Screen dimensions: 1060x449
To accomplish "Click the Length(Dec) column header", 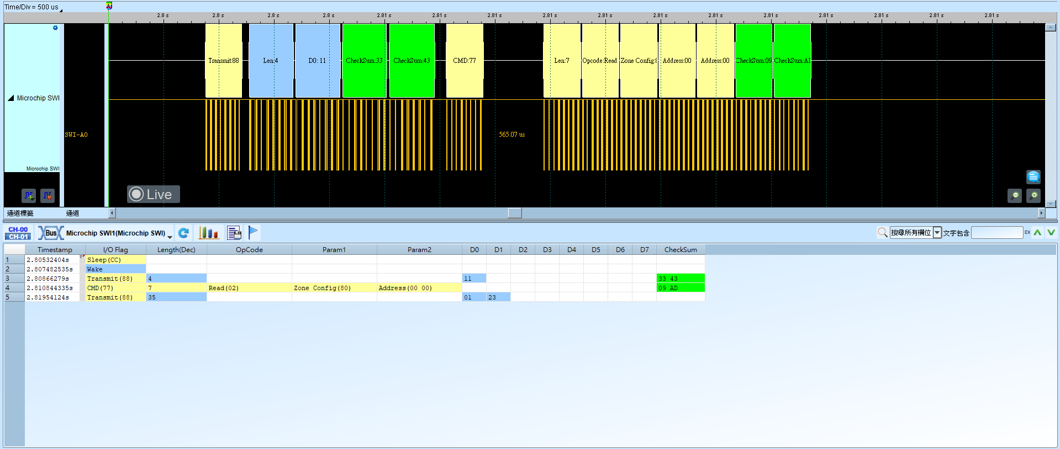I will point(176,250).
